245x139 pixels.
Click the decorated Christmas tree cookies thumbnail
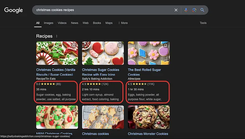point(57,53)
